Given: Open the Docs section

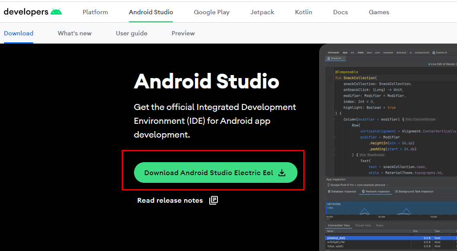Looking at the screenshot, I should [x=340, y=12].
